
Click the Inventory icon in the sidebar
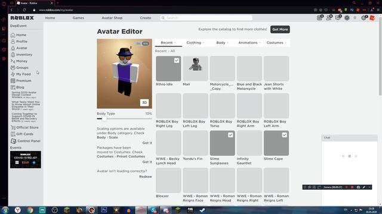13,55
